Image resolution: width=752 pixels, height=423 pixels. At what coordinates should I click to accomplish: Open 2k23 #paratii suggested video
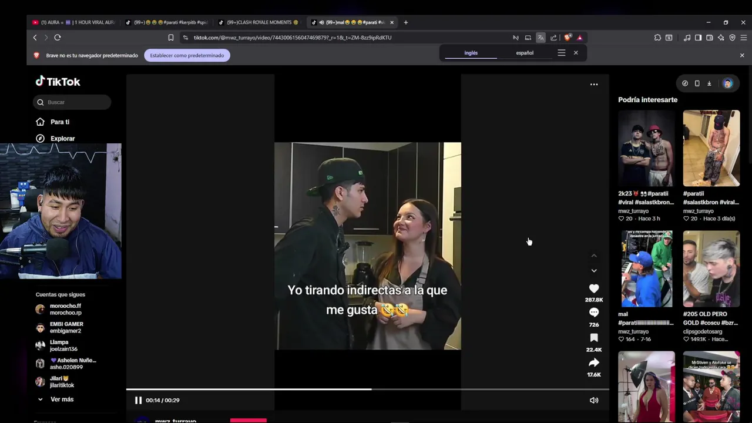pos(646,149)
